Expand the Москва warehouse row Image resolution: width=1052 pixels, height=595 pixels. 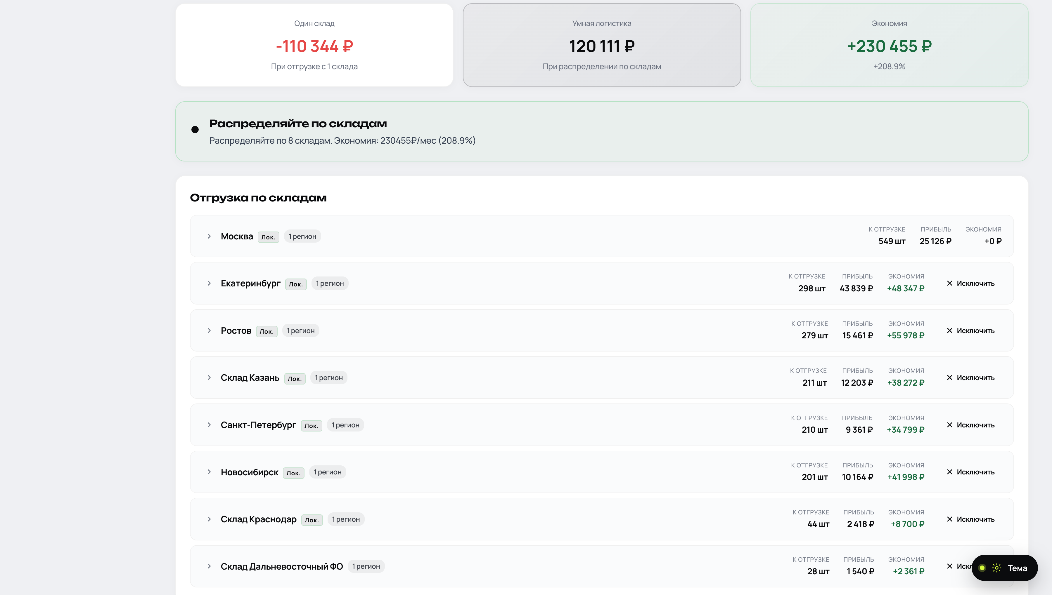[x=209, y=236]
